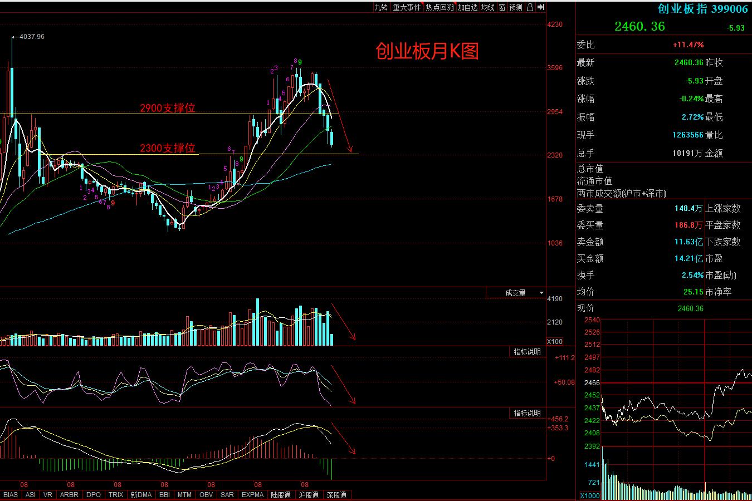The image size is (752, 501).
Task: Click the 4037.96 high price label
Action: (x=32, y=37)
